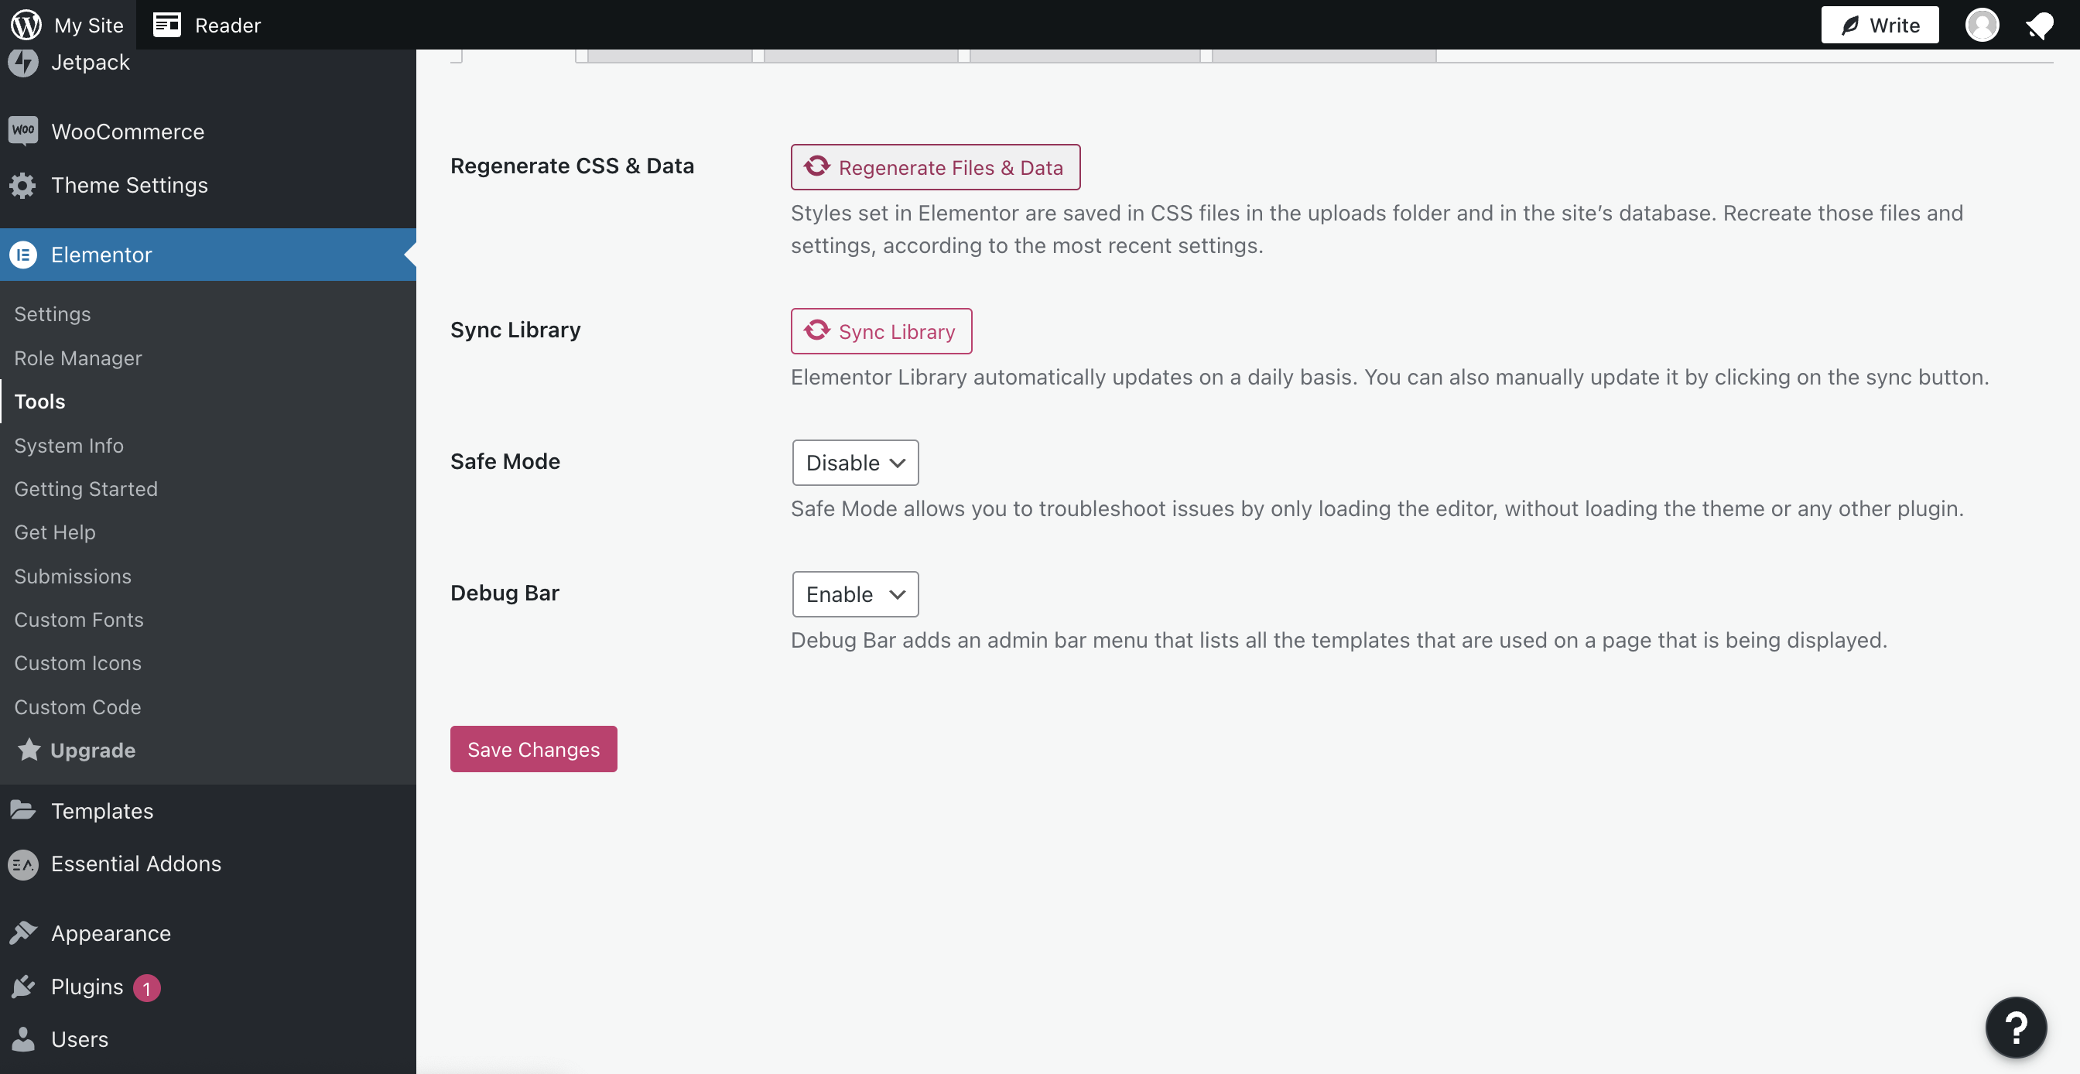Click the Sync Library button
This screenshot has height=1074, width=2080.
click(881, 331)
